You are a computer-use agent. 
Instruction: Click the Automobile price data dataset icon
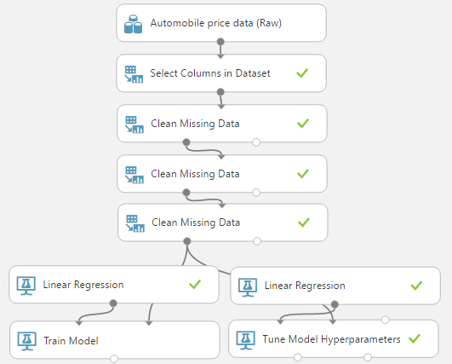[133, 24]
